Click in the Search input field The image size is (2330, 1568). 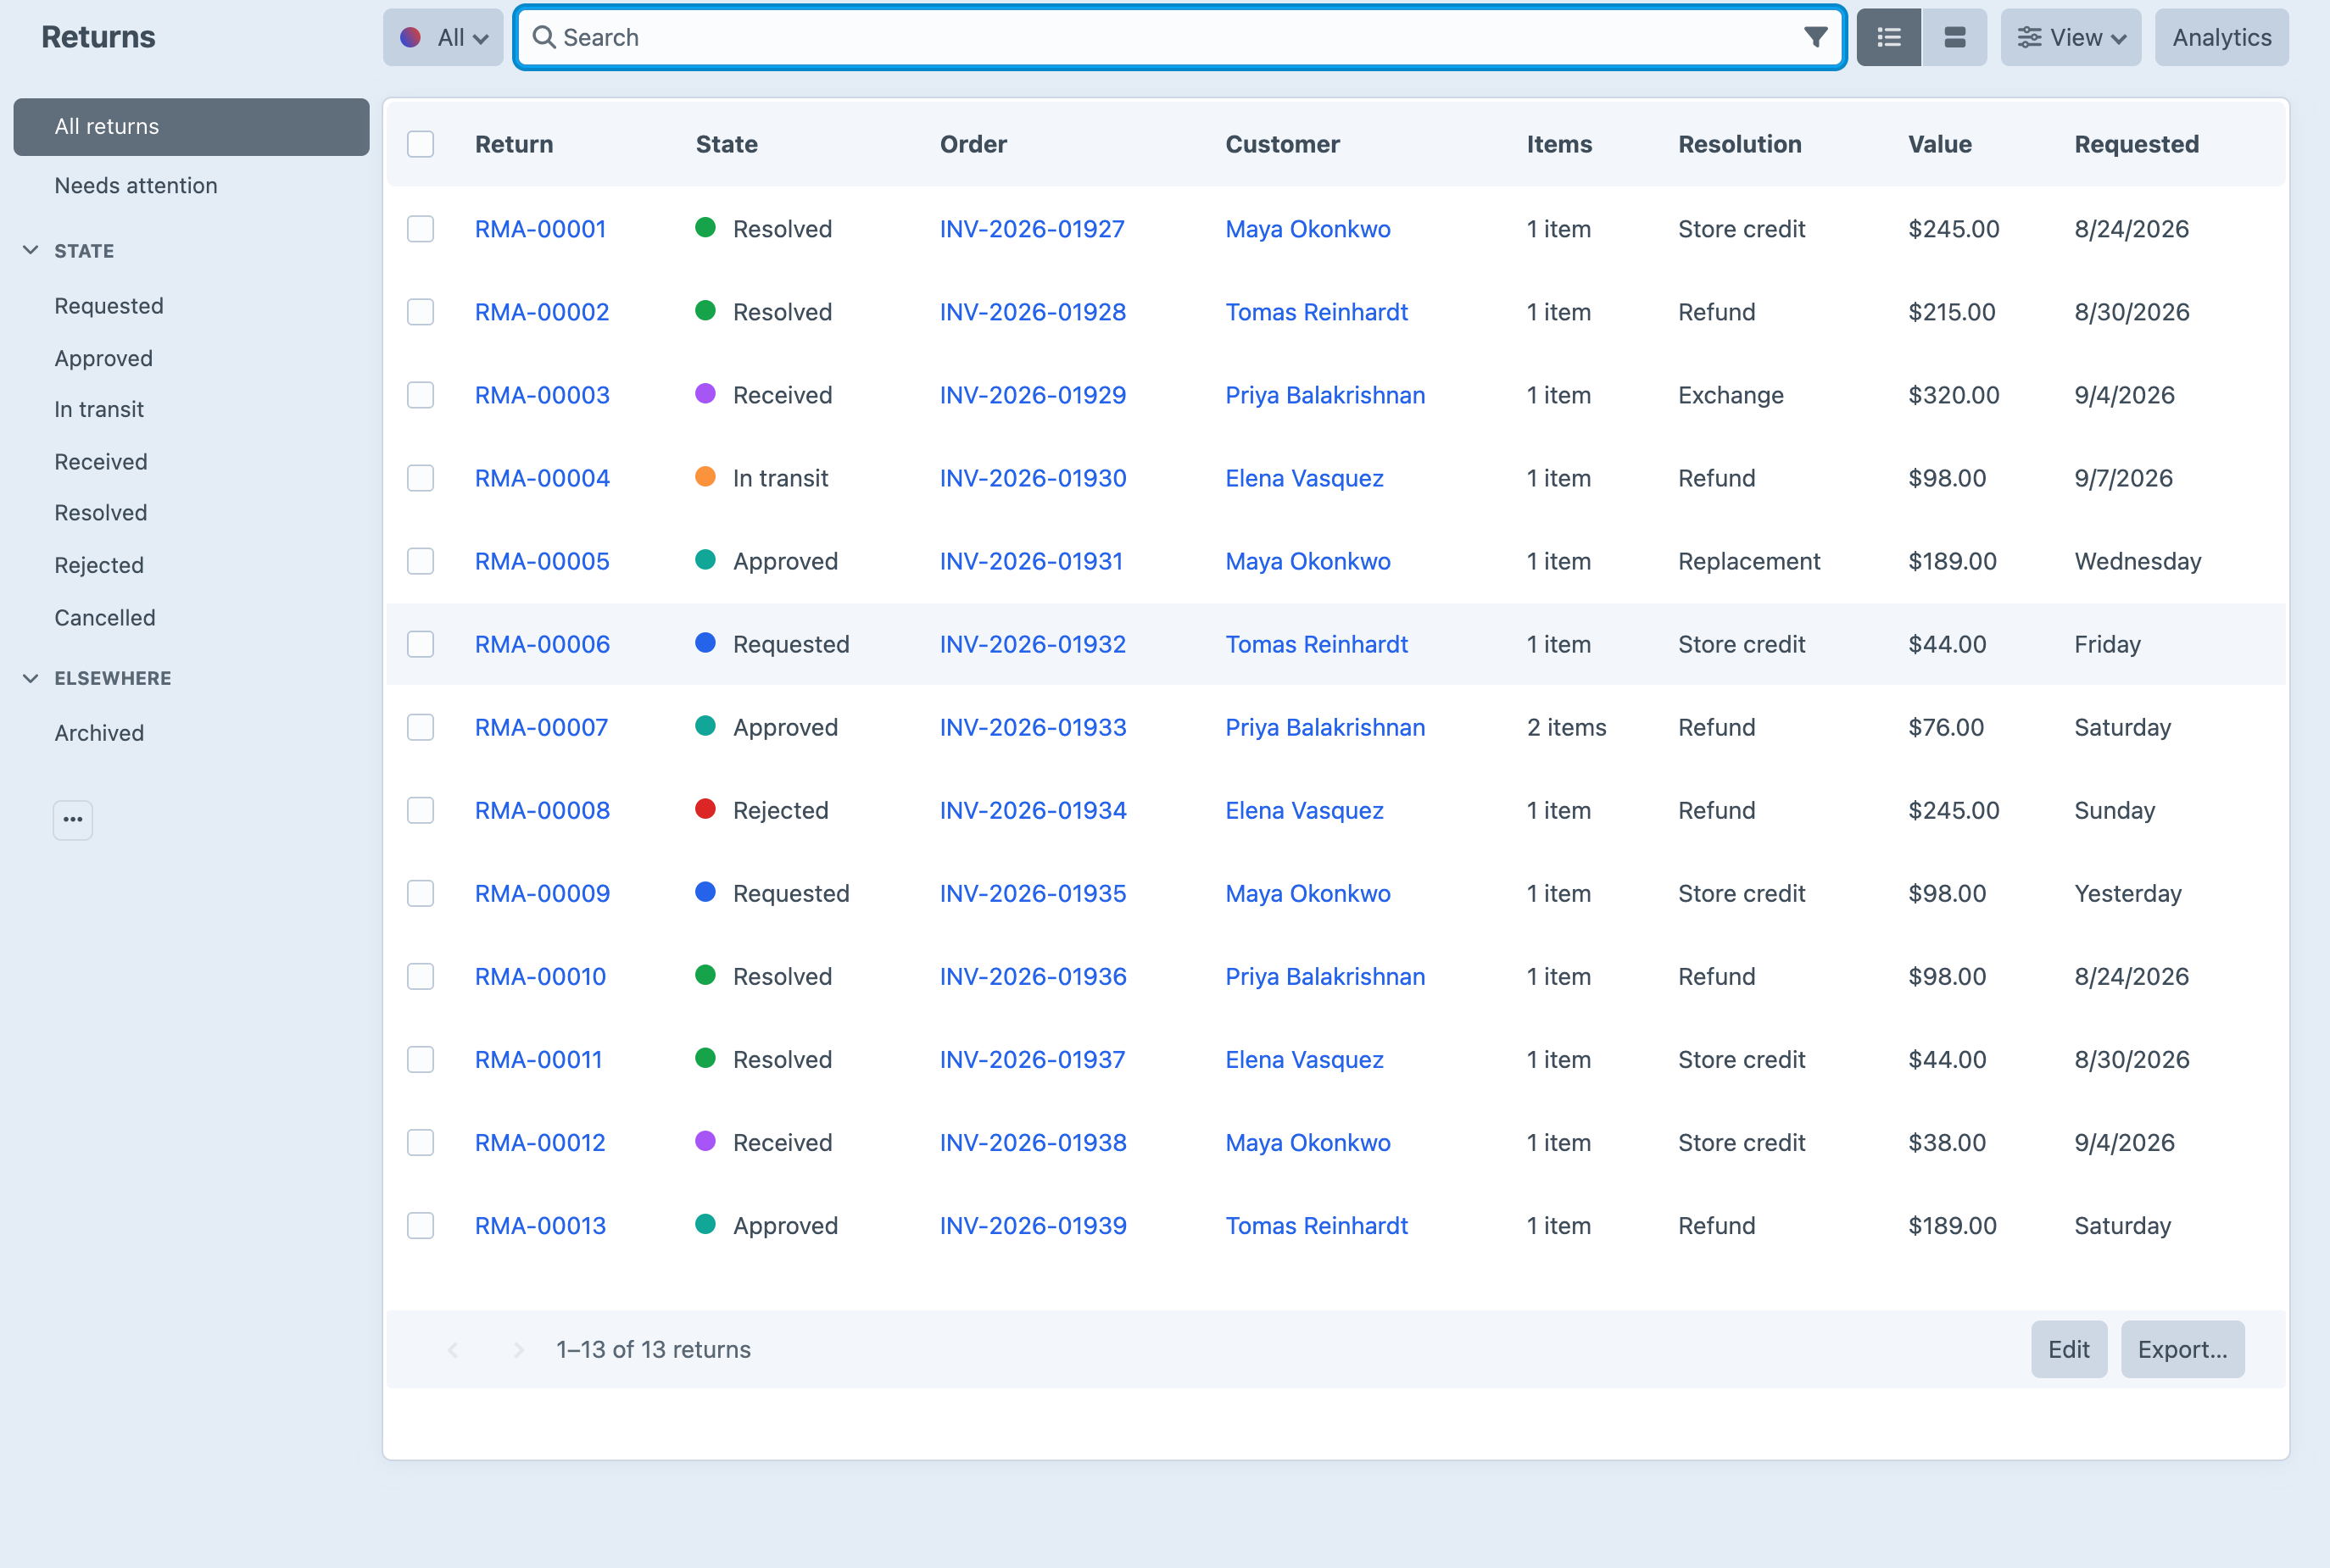[x=1179, y=38]
